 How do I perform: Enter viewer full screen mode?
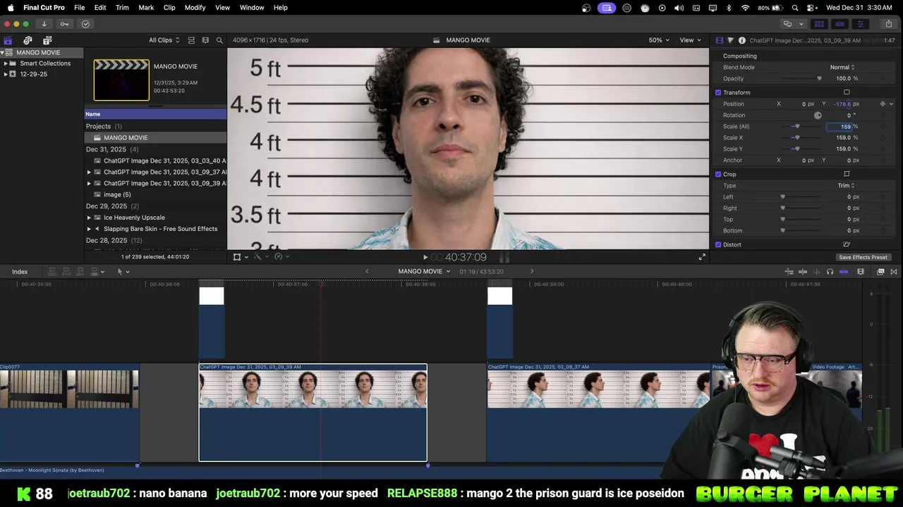(x=702, y=257)
